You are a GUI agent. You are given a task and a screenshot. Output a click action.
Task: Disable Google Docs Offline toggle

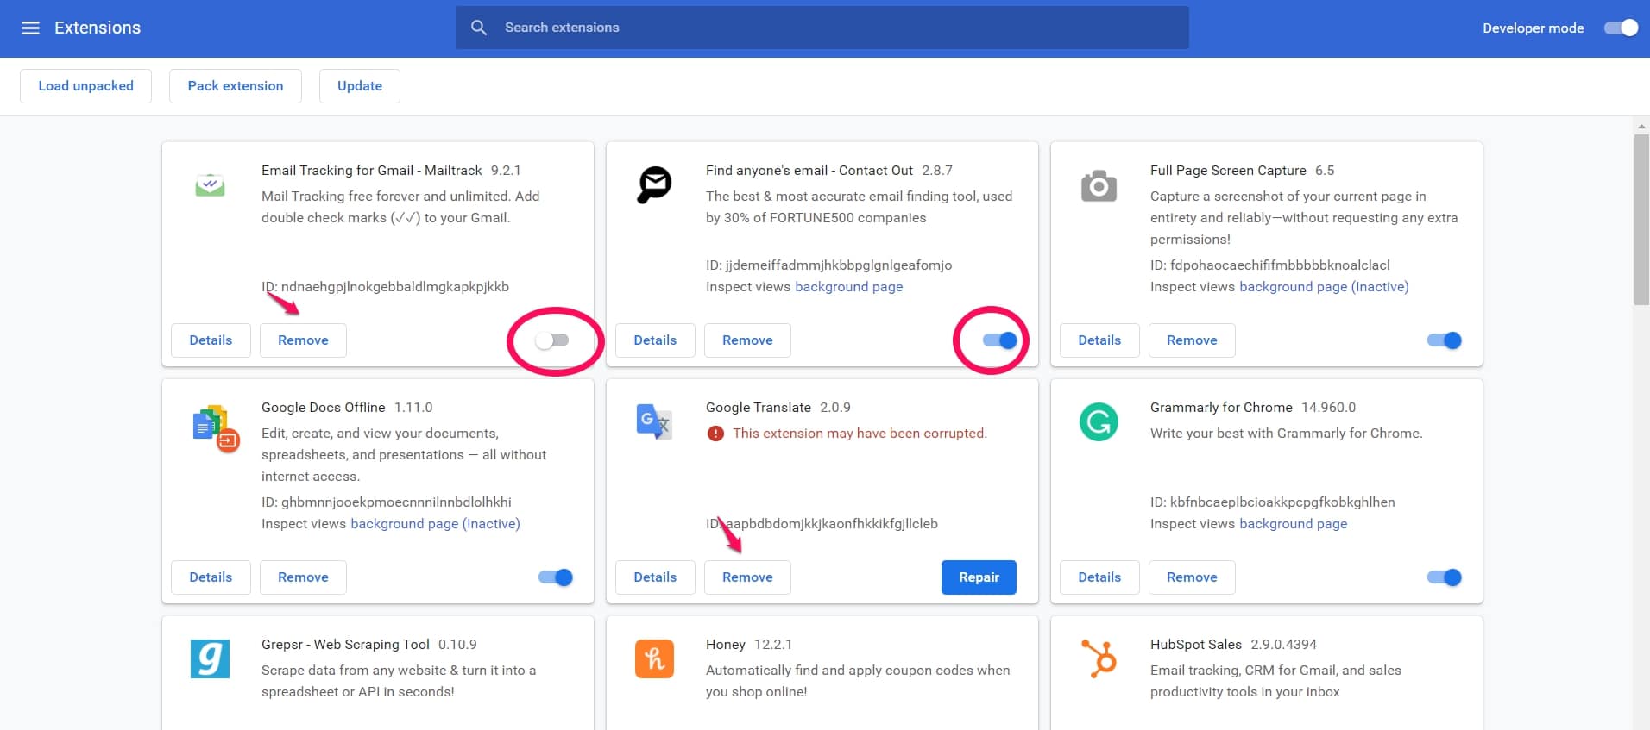556,577
